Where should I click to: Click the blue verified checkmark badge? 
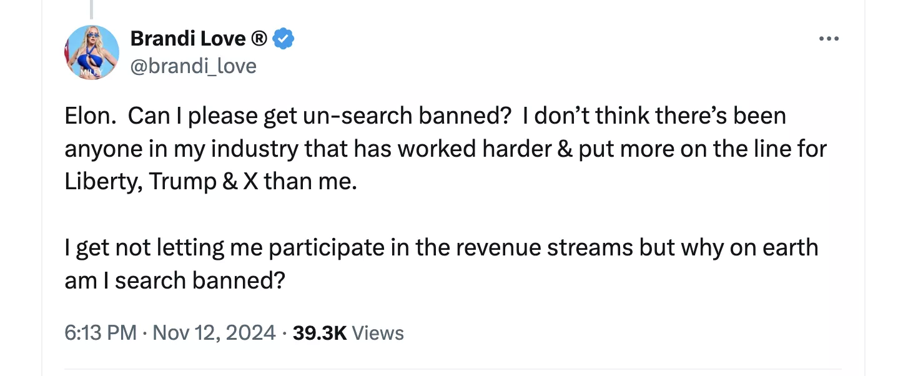(x=285, y=39)
